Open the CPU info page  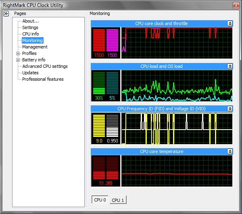[x=31, y=34]
